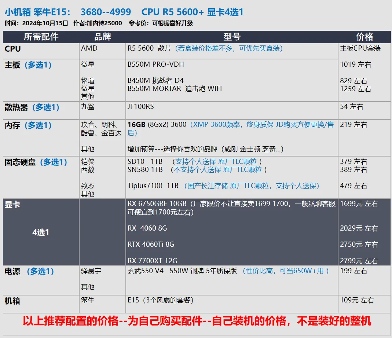Image resolution: width=392 pixels, height=338 pixels.
Task: Select the AMD brand cell
Action: click(x=89, y=48)
